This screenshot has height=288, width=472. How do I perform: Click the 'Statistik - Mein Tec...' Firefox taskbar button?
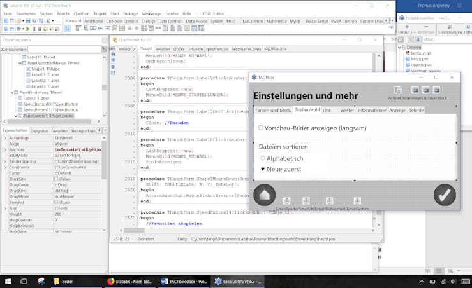tap(130, 282)
